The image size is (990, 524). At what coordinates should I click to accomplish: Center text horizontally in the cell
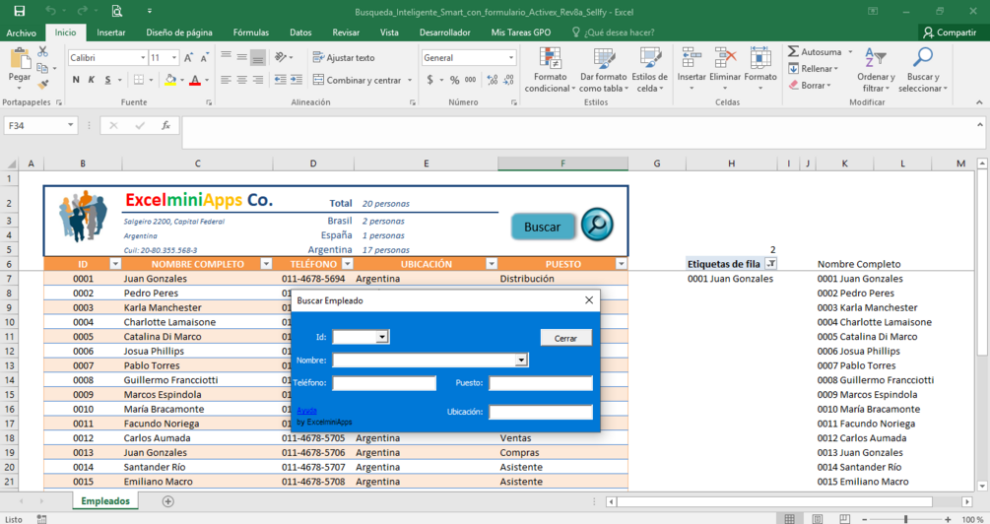pyautogui.click(x=241, y=80)
